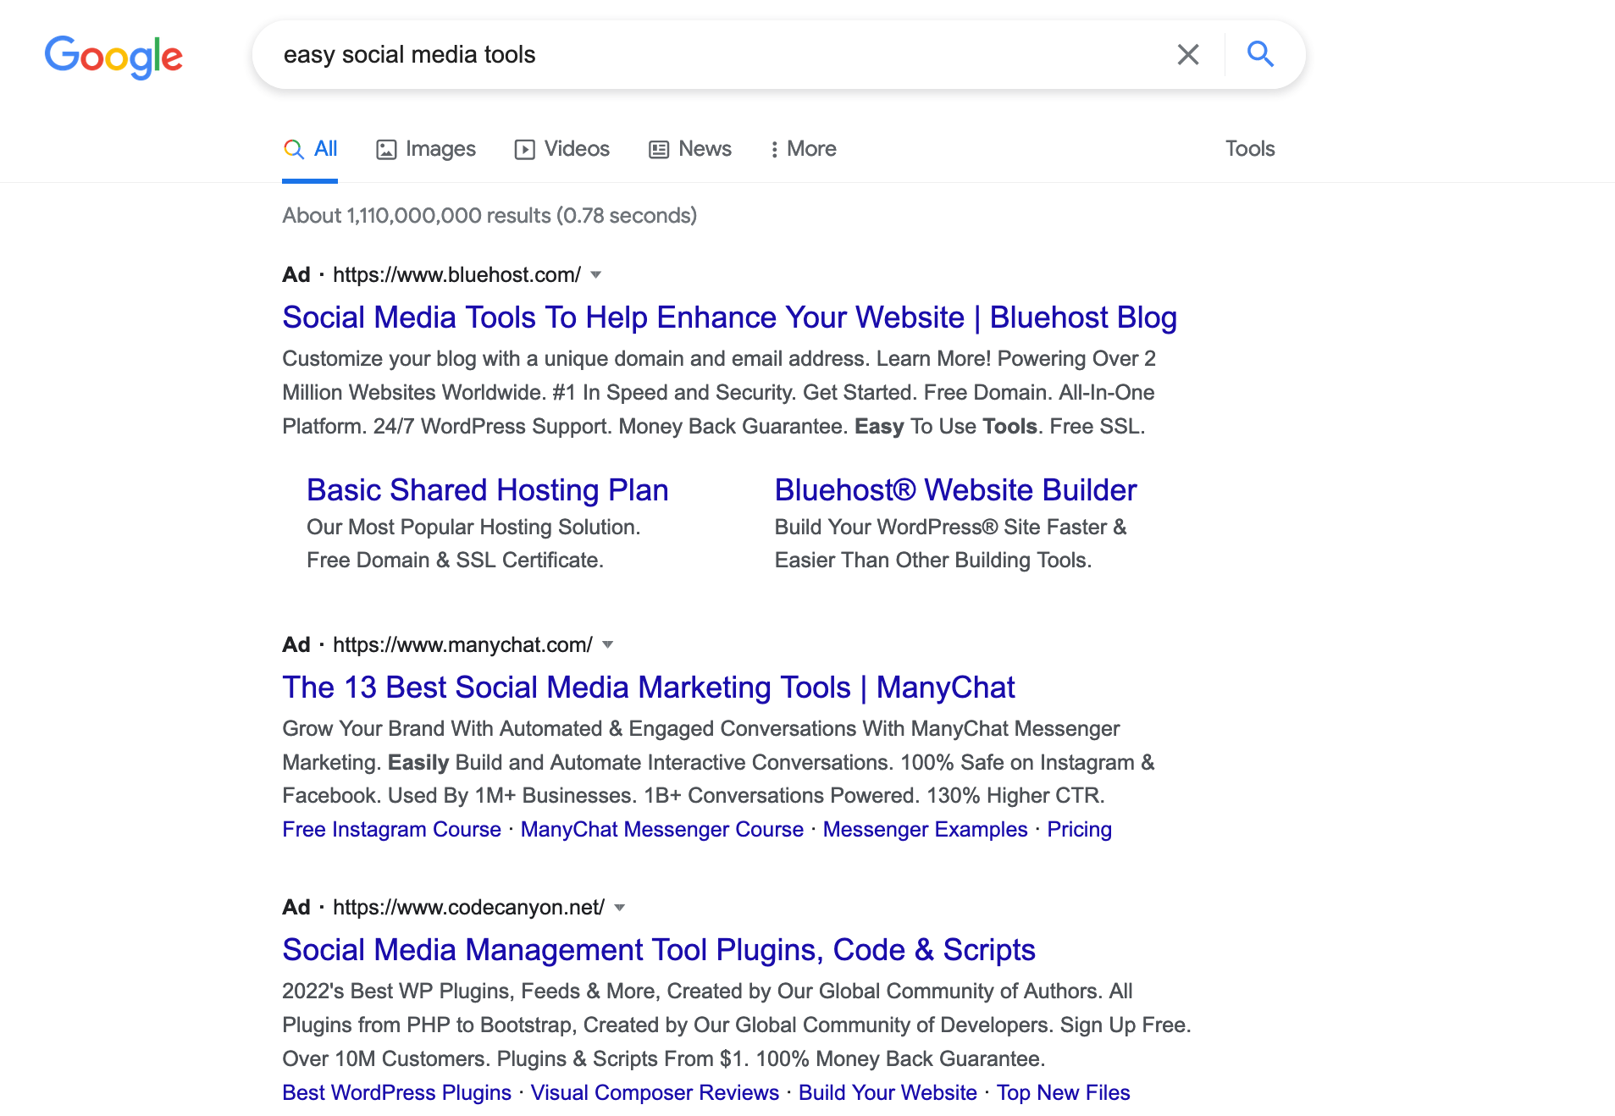Image resolution: width=1615 pixels, height=1116 pixels.
Task: Switch to the News tab
Action: click(690, 149)
